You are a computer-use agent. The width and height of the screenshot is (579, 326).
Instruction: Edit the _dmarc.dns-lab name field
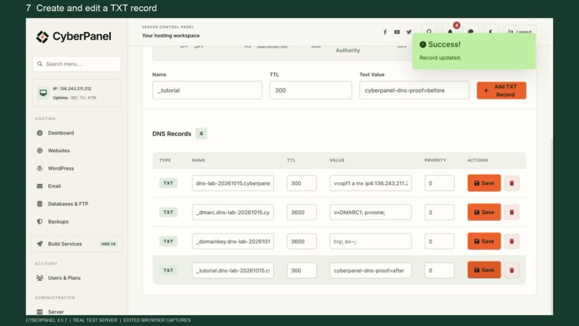tap(232, 212)
